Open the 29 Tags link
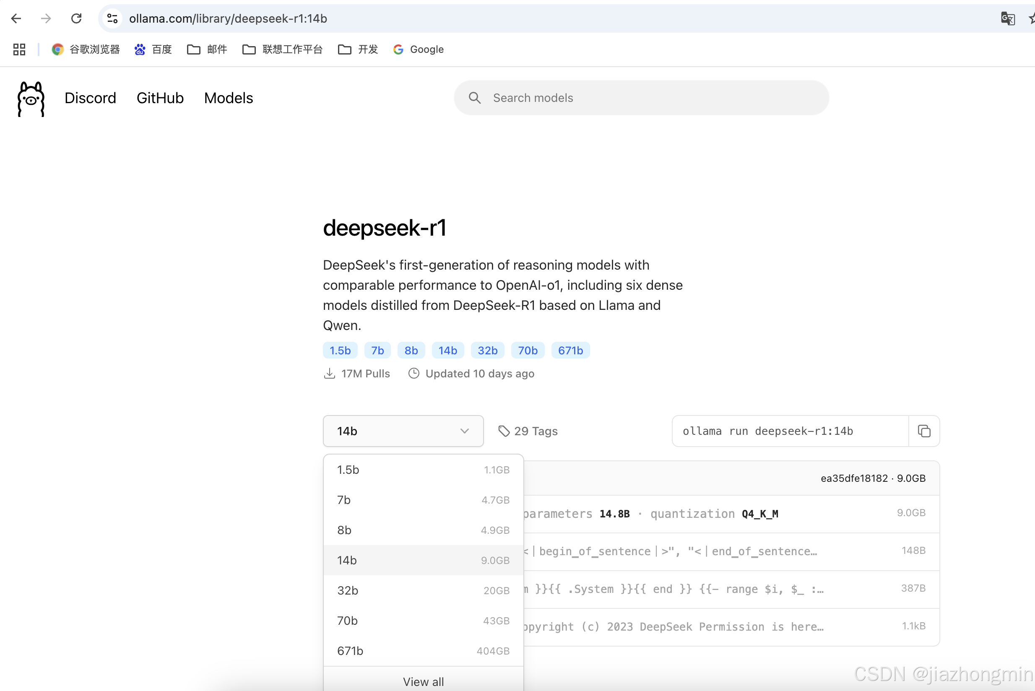 [528, 431]
